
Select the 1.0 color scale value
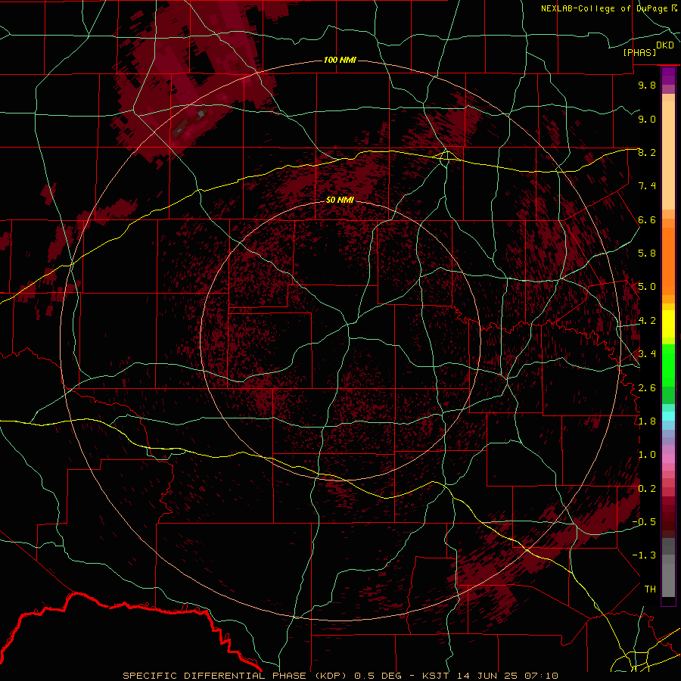(x=647, y=455)
